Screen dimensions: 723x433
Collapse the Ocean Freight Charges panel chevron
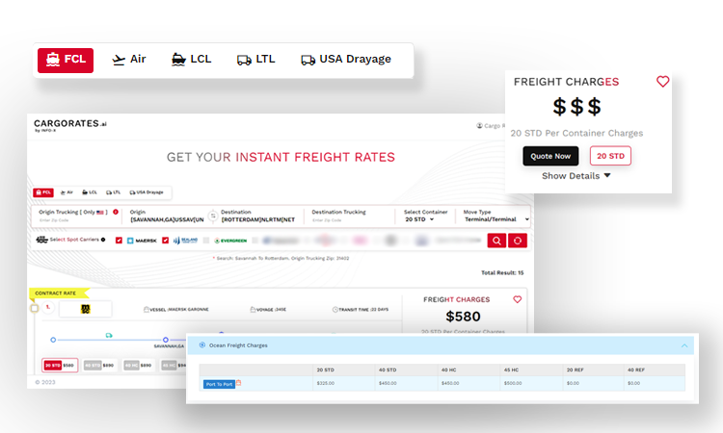pos(684,345)
